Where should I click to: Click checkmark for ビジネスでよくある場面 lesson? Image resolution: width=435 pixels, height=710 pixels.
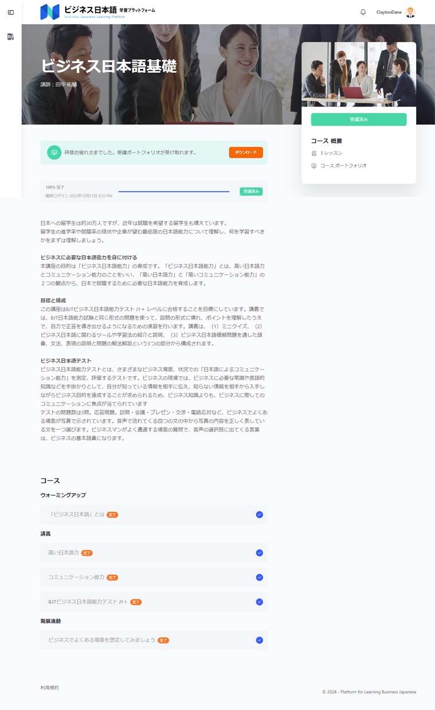click(259, 640)
